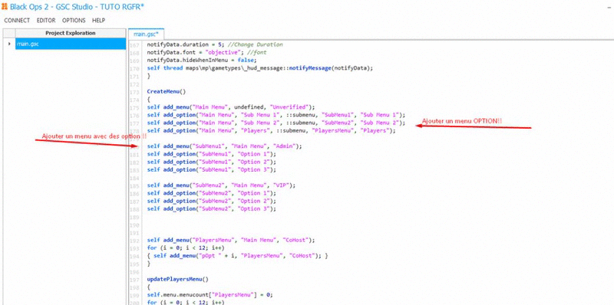The image size is (614, 305).
Task: Click line number 172 in the gutter
Action: pyautogui.click(x=134, y=84)
